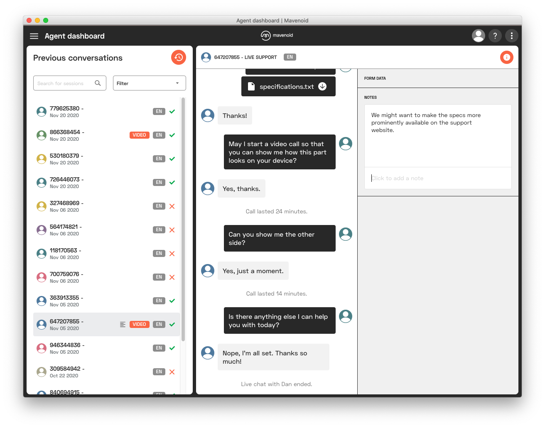
Task: Click the VIDEO badge on session 647207855
Action: tap(139, 324)
